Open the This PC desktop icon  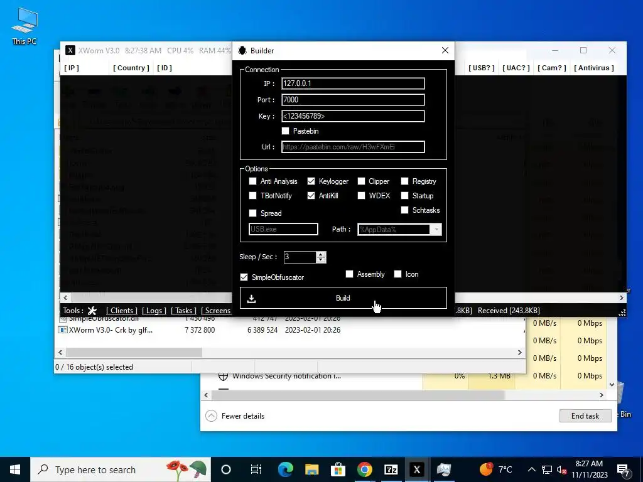tap(24, 26)
